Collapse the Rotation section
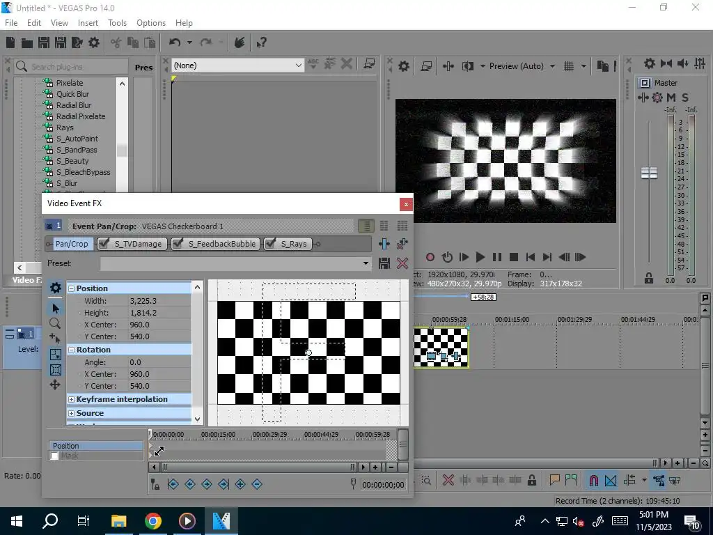 click(72, 350)
